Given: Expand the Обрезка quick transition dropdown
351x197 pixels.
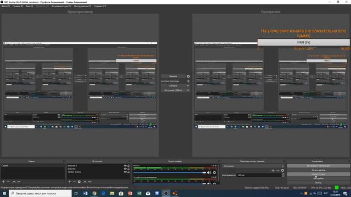Looking at the screenshot, I should (188, 86).
